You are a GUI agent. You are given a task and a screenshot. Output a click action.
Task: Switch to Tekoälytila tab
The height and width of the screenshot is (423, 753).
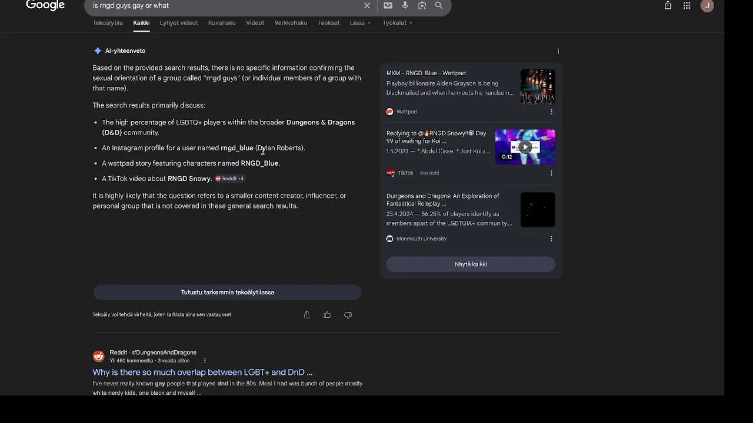(x=108, y=23)
